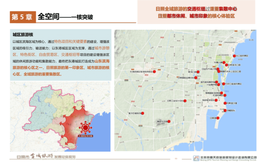Select the 生态园 marker near the mountain

[x=169, y=121]
